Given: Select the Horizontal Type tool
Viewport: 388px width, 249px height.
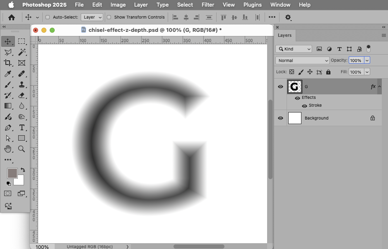Looking at the screenshot, I should pos(22,128).
